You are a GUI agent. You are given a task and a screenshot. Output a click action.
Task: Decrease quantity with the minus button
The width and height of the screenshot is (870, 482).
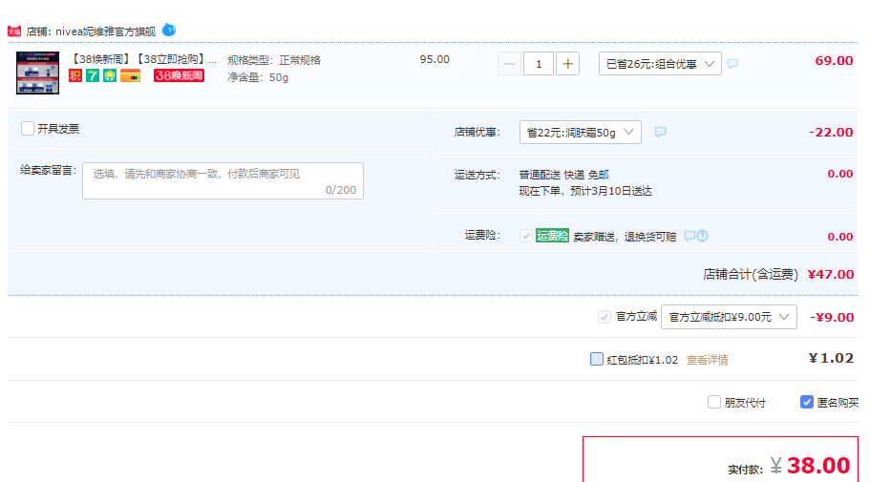510,64
